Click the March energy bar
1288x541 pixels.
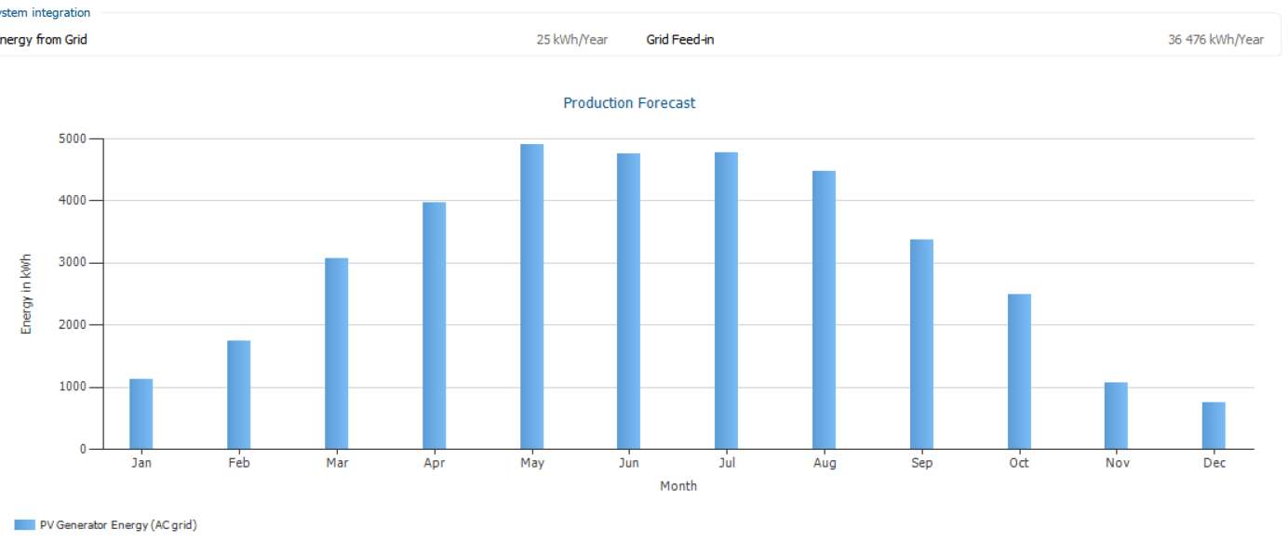click(x=336, y=353)
